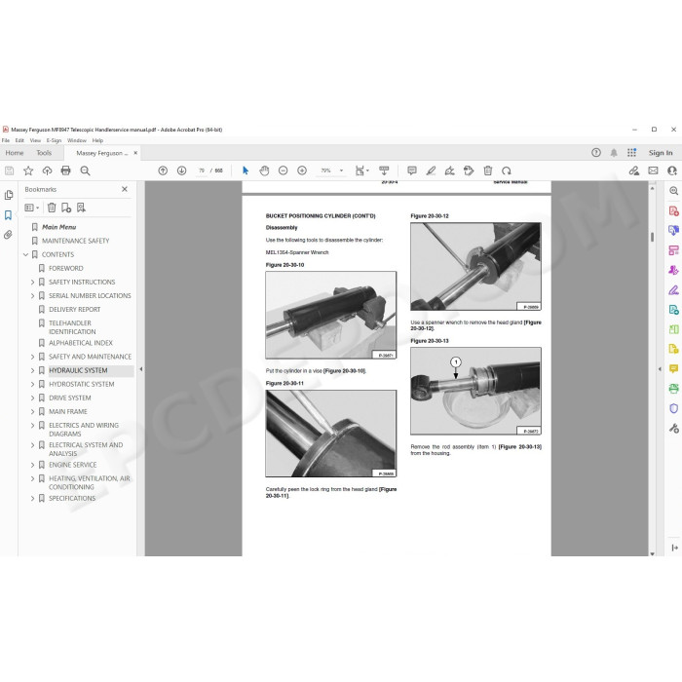Open the Main Menu bookmark

coord(59,227)
